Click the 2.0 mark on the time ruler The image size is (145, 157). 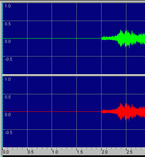tap(105, 152)
